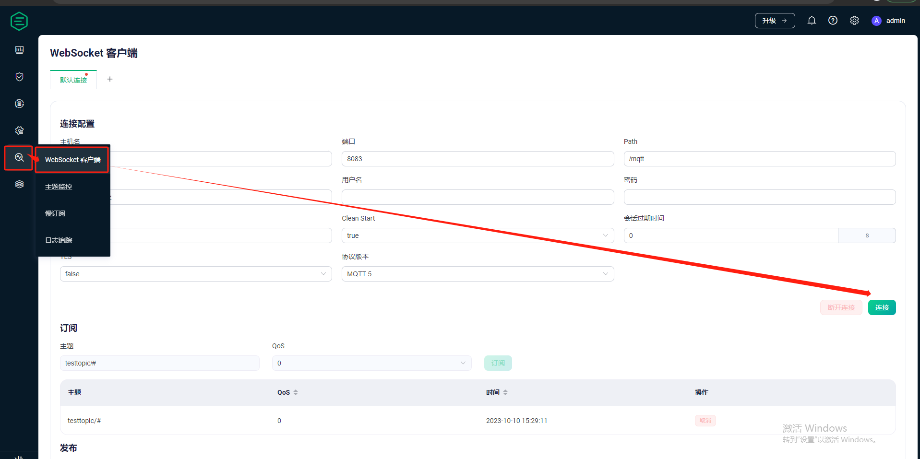This screenshot has width=920, height=459.
Task: Choose 主题监控 menu item
Action: point(73,187)
